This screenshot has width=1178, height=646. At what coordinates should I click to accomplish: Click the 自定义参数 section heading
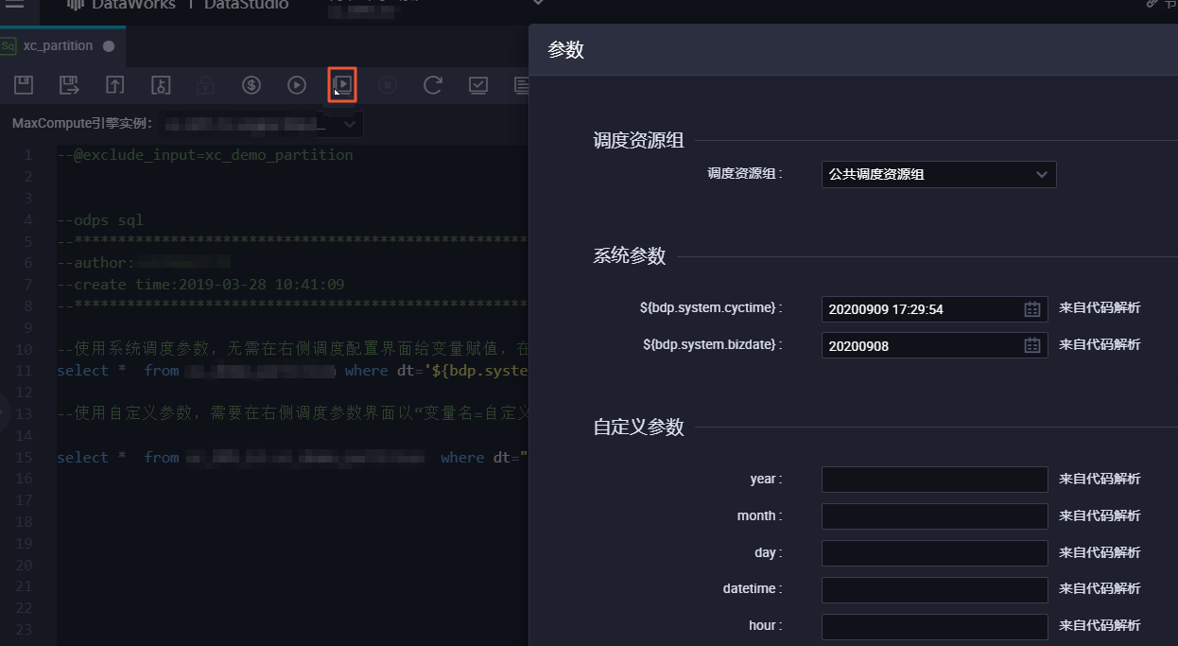tap(638, 428)
